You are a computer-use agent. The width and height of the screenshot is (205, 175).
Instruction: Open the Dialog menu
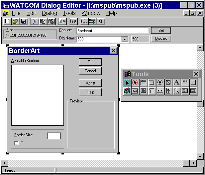point(49,13)
